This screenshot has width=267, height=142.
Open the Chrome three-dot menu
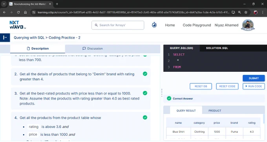pyautogui.click(x=263, y=12)
